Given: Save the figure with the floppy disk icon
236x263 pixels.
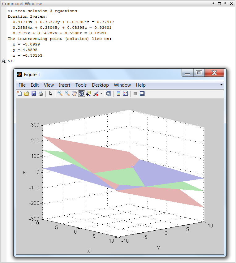Looking at the screenshot, I should (x=34, y=94).
